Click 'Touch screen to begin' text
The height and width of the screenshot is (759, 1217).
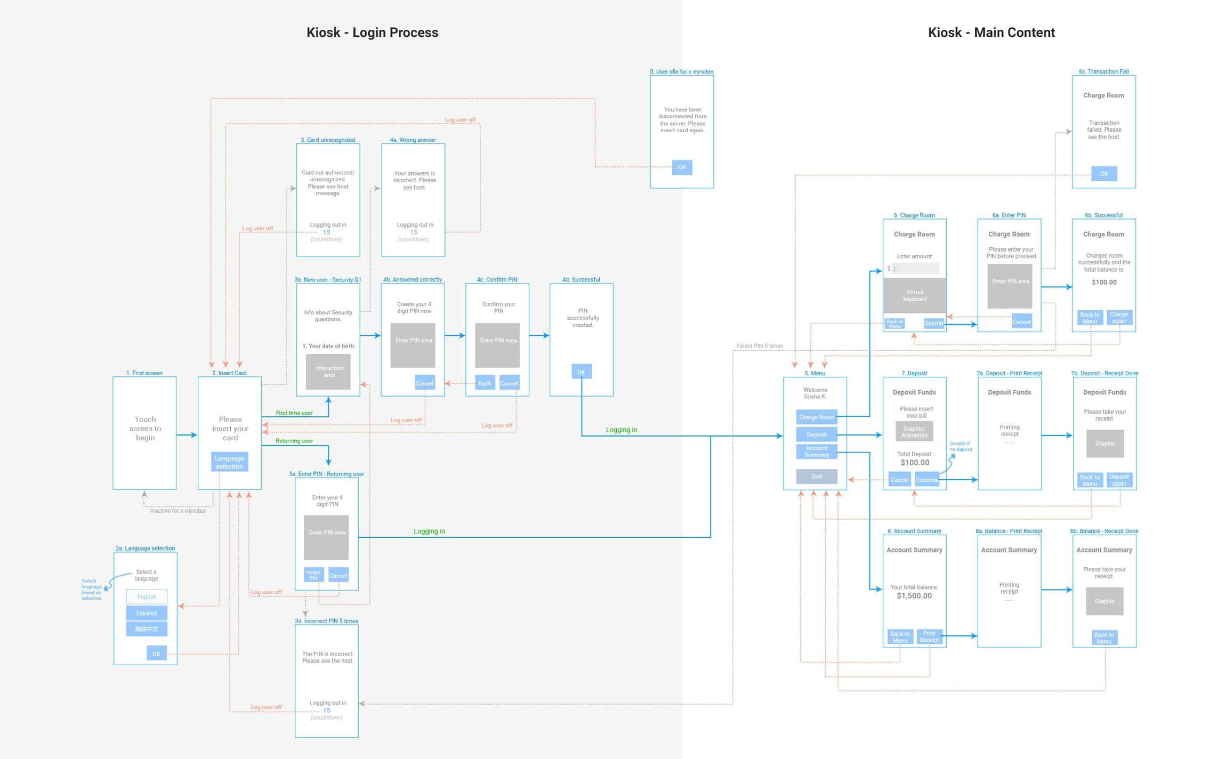point(145,429)
